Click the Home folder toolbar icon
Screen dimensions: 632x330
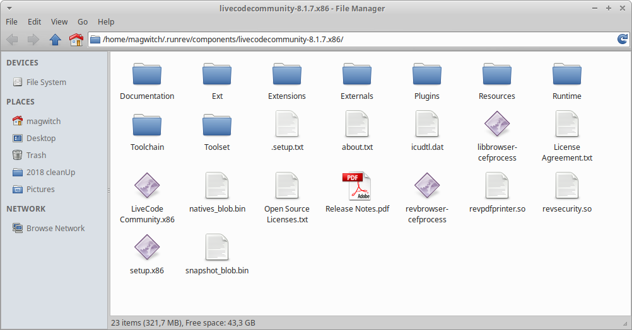pos(76,40)
